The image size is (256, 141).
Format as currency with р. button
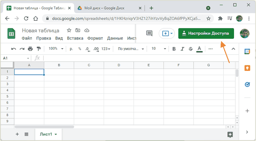71,49
